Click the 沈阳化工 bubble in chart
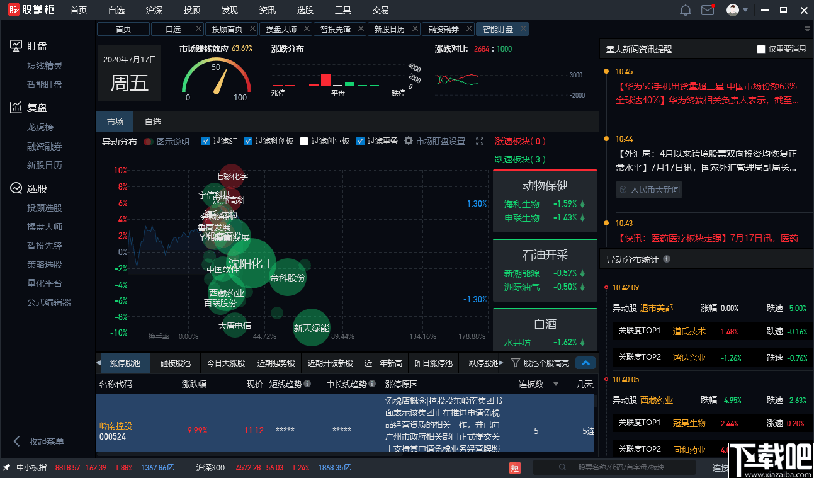The width and height of the screenshot is (814, 478). [x=251, y=264]
